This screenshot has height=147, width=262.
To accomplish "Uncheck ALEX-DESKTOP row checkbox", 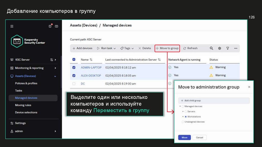I will (x=74, y=76).
